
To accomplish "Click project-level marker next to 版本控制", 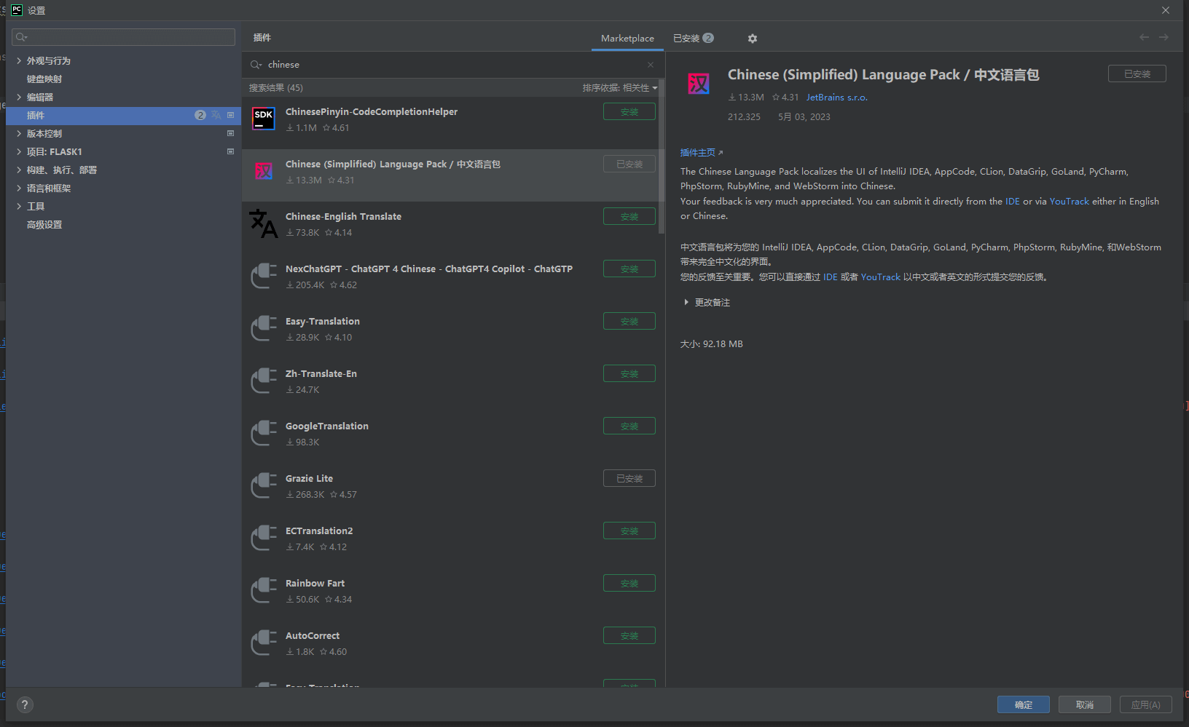I will 230,133.
